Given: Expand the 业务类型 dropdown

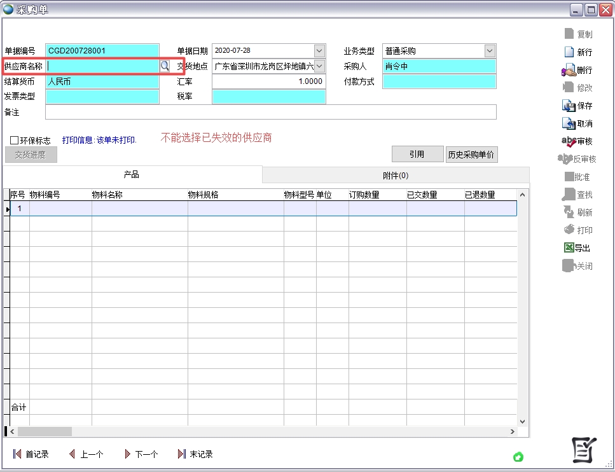Looking at the screenshot, I should 490,51.
